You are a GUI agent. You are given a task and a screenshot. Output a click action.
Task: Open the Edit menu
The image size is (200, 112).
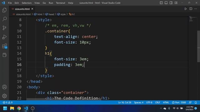click(17, 3)
